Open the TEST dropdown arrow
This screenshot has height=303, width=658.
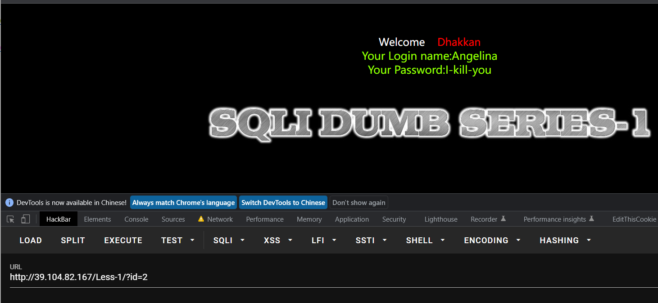point(192,241)
